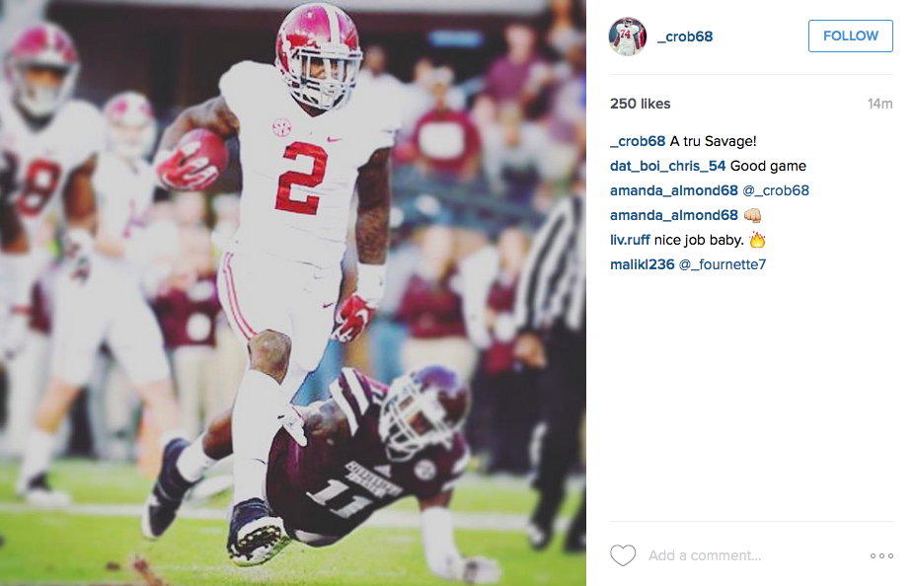Open the liv.ruff commenter profile
This screenshot has height=586, width=915.
tap(630, 240)
